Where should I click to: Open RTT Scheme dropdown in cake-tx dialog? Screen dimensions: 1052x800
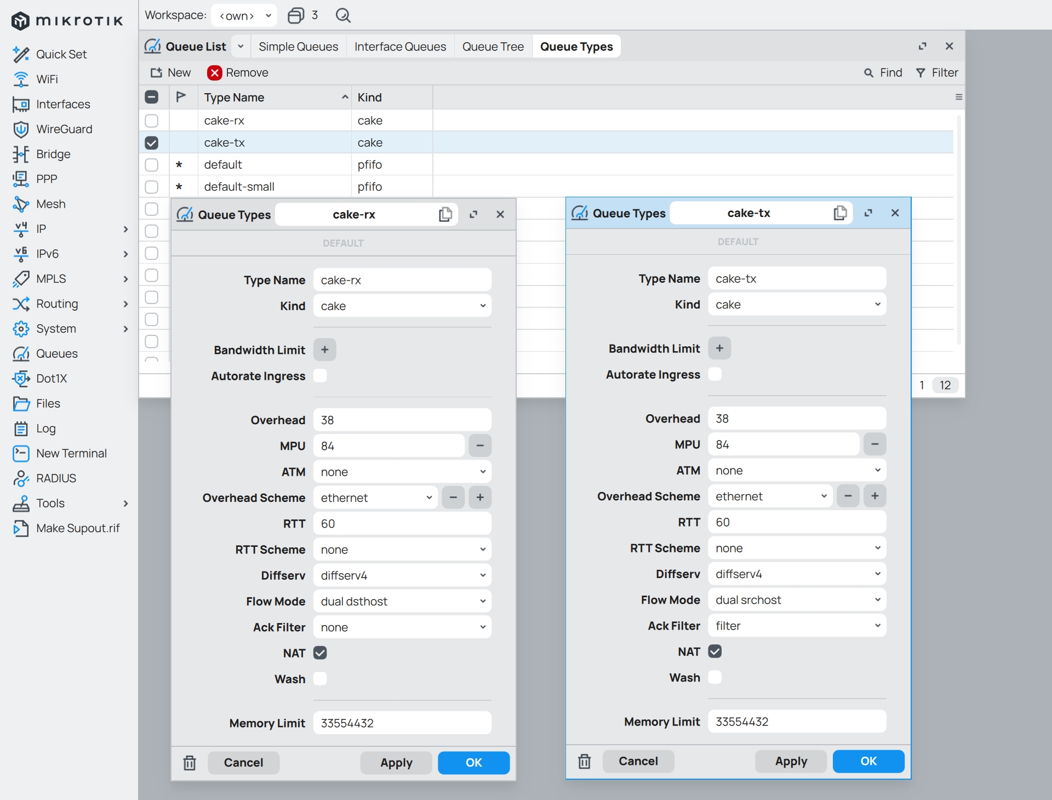pyautogui.click(x=797, y=548)
